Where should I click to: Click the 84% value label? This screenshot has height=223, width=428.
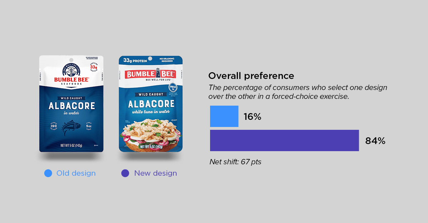click(375, 141)
